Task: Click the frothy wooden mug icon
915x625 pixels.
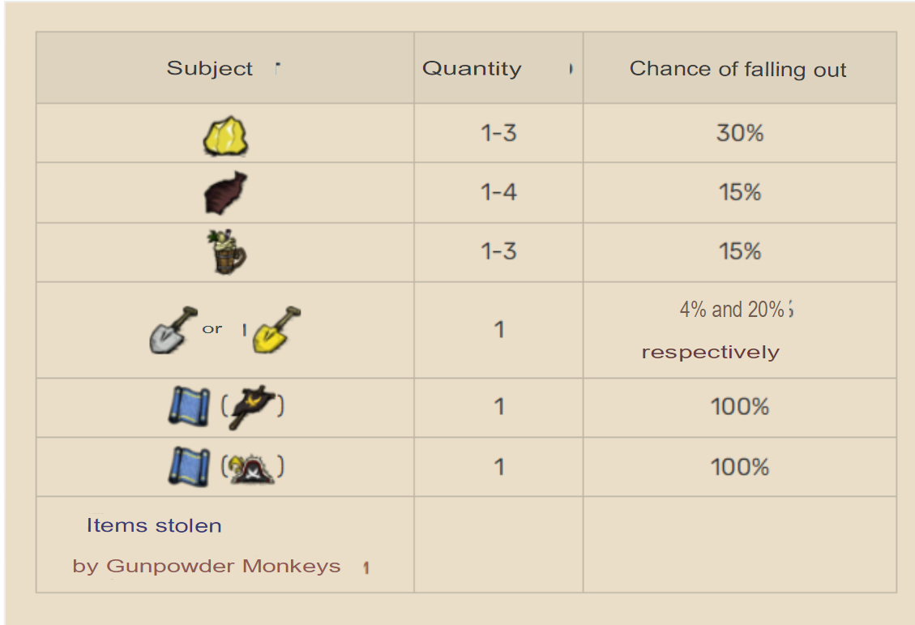Action: (x=225, y=252)
